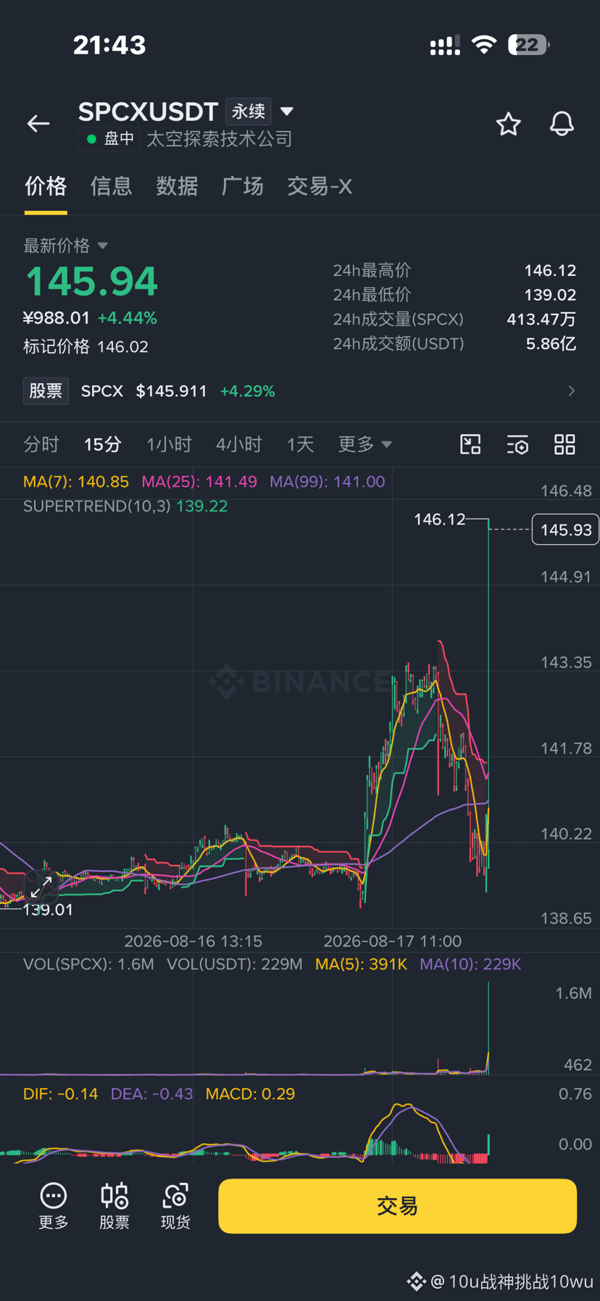Select the 1天 chart interval
The height and width of the screenshot is (1301, 600).
point(300,444)
